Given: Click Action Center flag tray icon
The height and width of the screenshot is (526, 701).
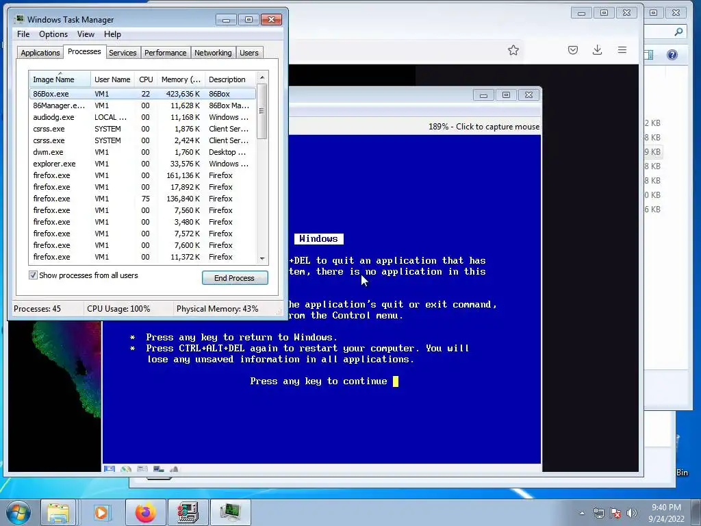Looking at the screenshot, I should tap(615, 513).
